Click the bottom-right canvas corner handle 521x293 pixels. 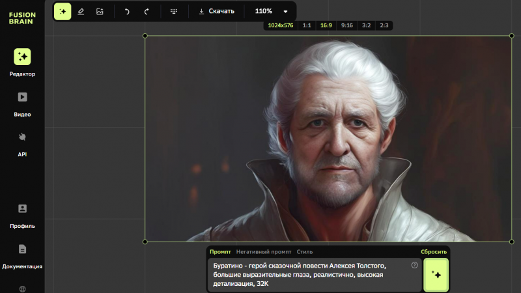512,242
